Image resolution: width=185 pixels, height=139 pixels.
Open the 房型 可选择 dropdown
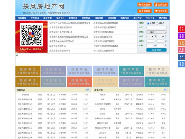pyautogui.click(x=156, y=32)
